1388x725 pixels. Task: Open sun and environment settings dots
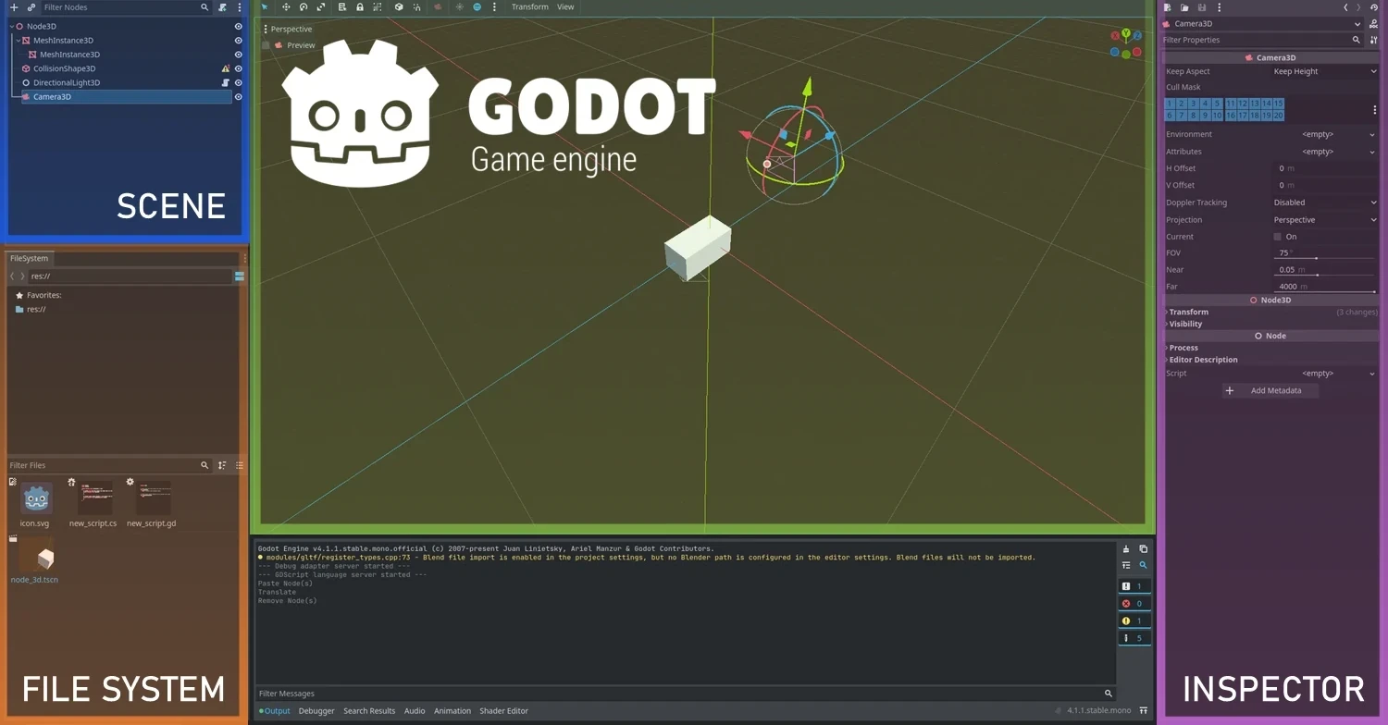(x=494, y=7)
